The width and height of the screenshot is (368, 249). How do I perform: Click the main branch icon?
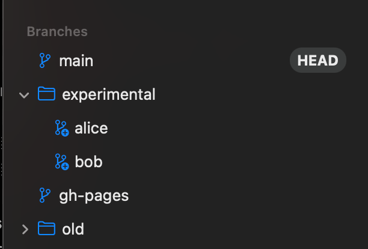[x=45, y=61]
